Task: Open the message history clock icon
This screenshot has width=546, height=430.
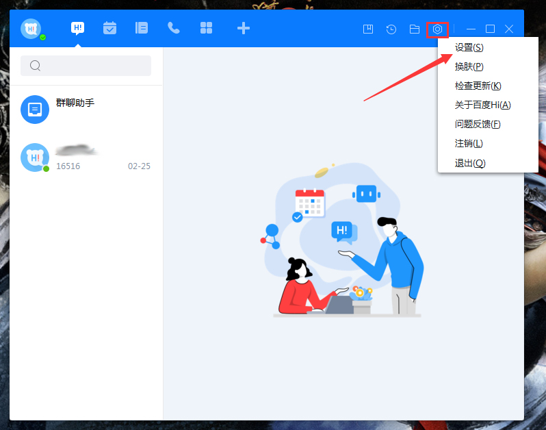Action: [x=391, y=29]
